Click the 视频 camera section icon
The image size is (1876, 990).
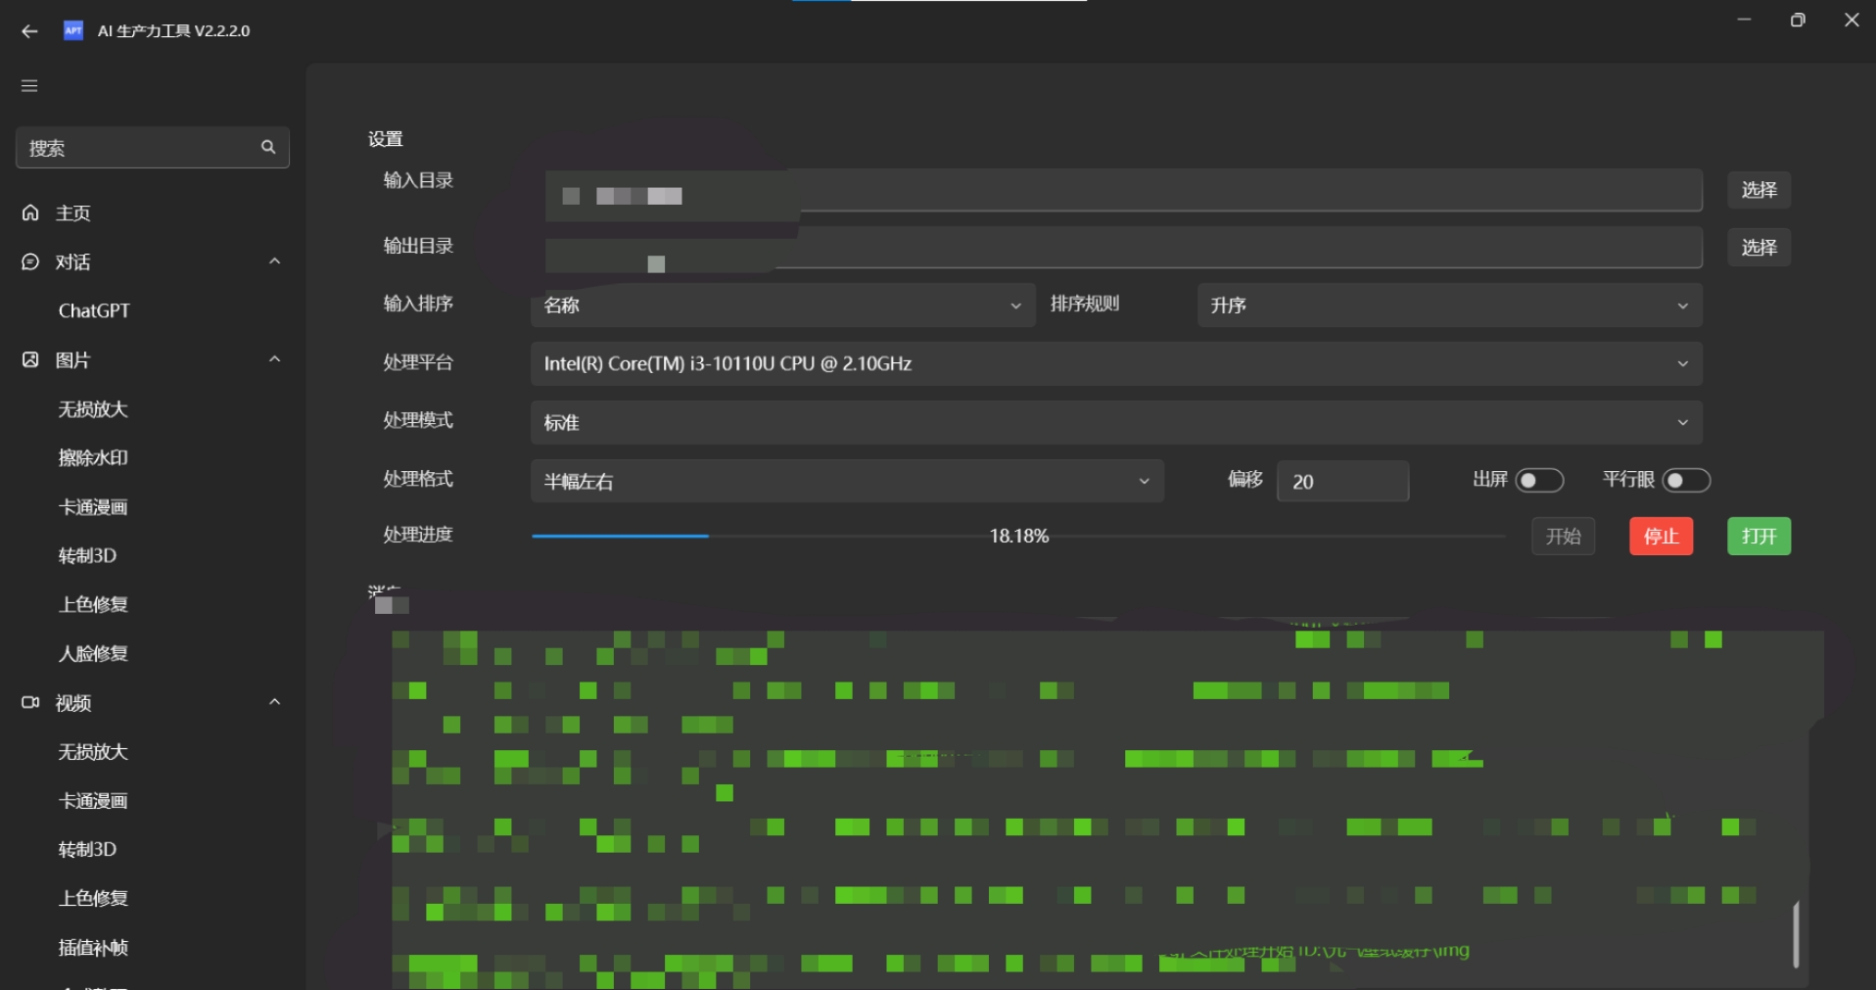click(30, 702)
